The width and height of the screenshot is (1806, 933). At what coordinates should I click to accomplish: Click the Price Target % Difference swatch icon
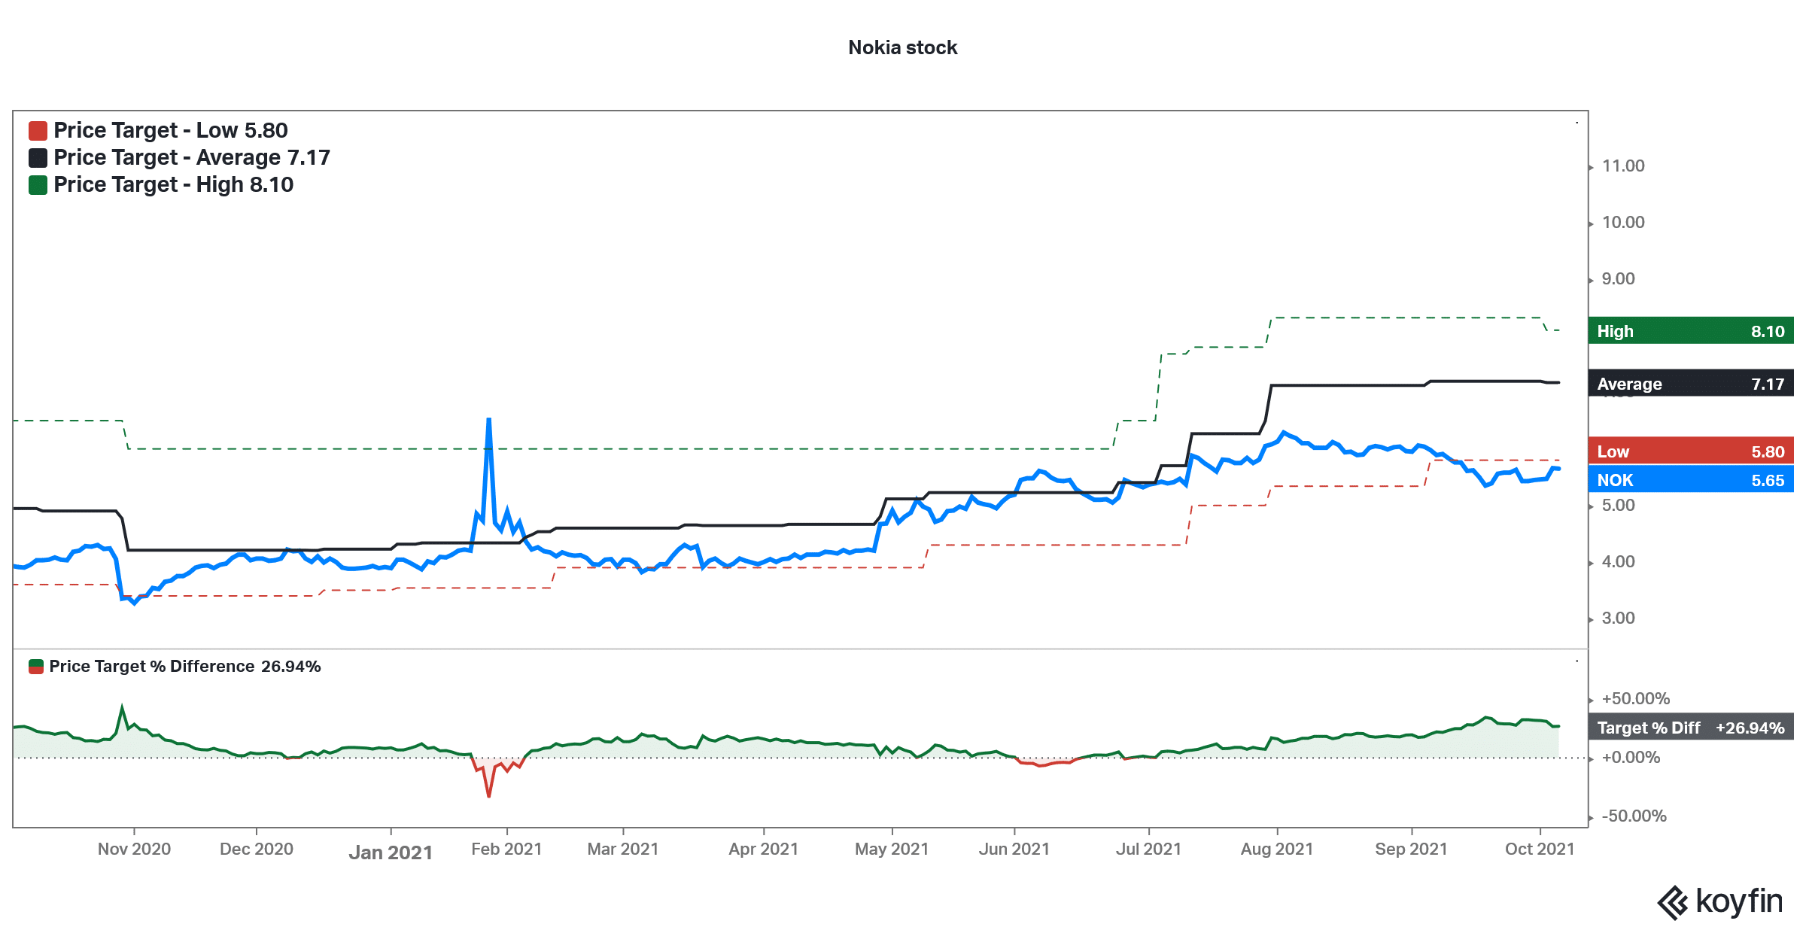pos(36,667)
